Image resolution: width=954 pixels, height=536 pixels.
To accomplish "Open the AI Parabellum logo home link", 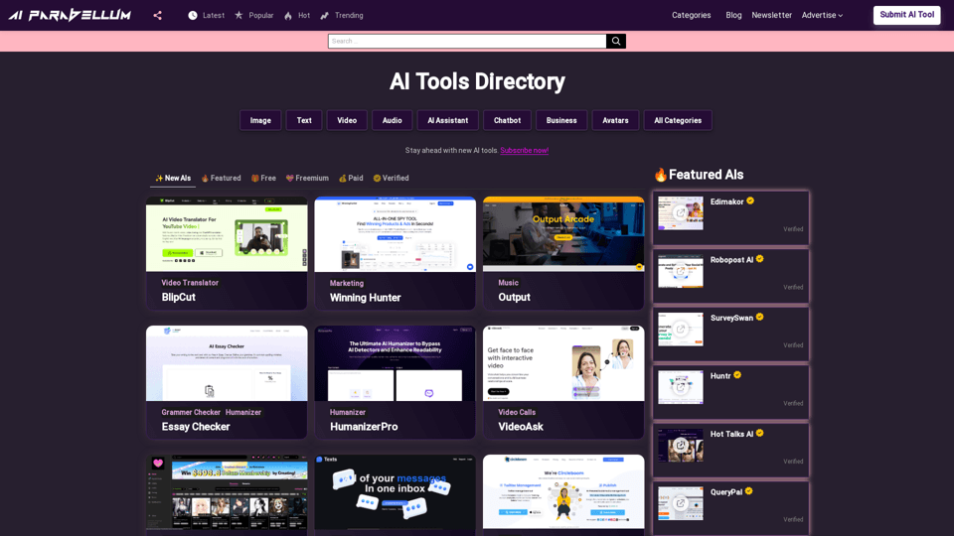I will [70, 15].
